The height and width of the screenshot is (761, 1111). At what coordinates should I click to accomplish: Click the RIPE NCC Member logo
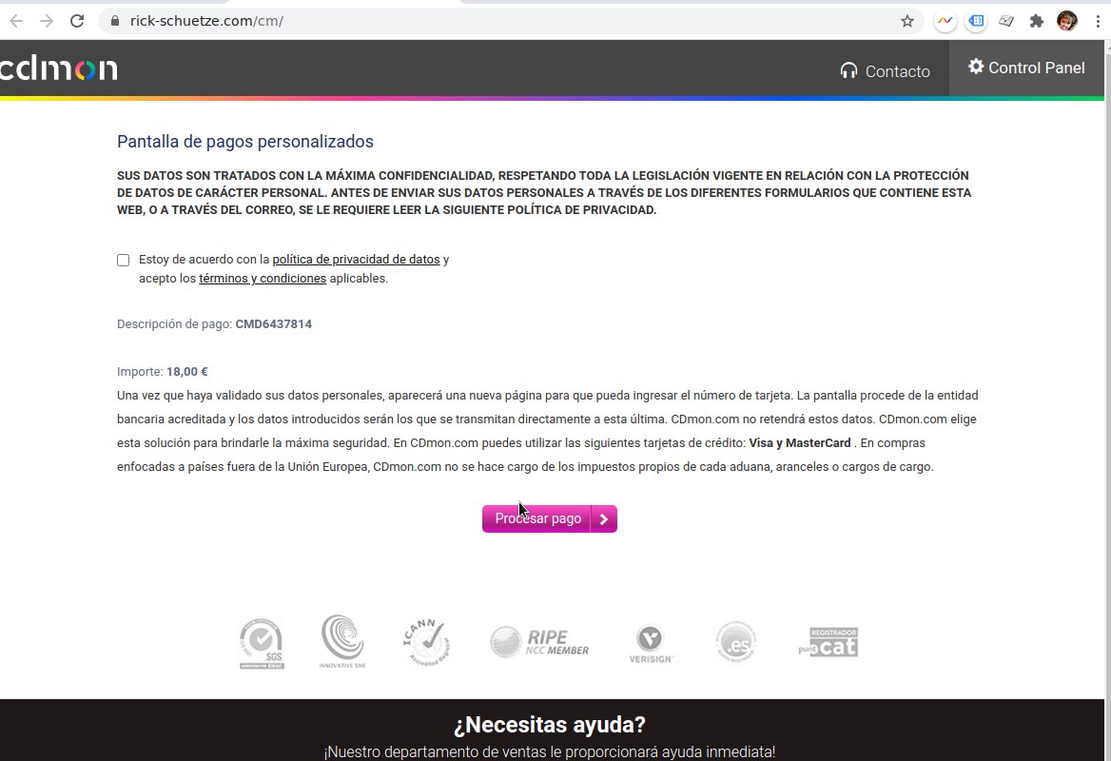point(539,642)
